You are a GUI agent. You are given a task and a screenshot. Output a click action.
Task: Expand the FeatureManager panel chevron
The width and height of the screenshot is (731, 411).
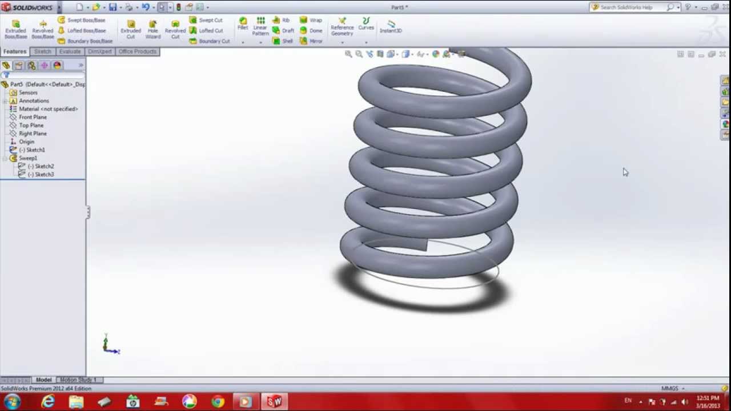point(81,66)
